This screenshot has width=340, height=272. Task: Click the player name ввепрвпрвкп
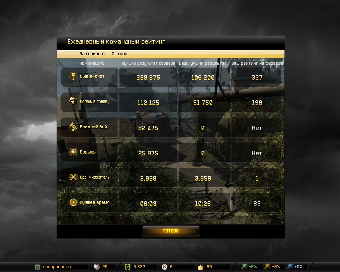pyautogui.click(x=57, y=267)
